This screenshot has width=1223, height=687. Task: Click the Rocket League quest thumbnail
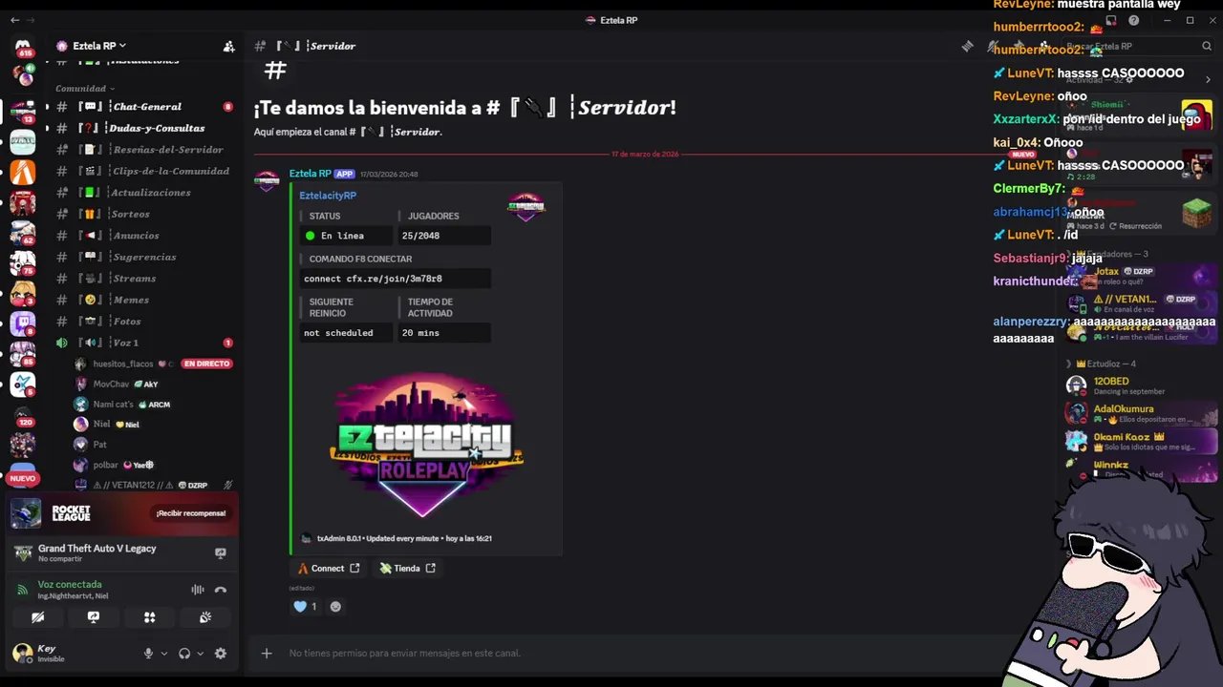pyautogui.click(x=26, y=513)
